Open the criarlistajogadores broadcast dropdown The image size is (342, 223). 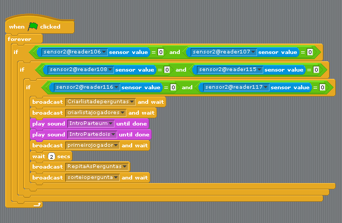[x=123, y=113]
